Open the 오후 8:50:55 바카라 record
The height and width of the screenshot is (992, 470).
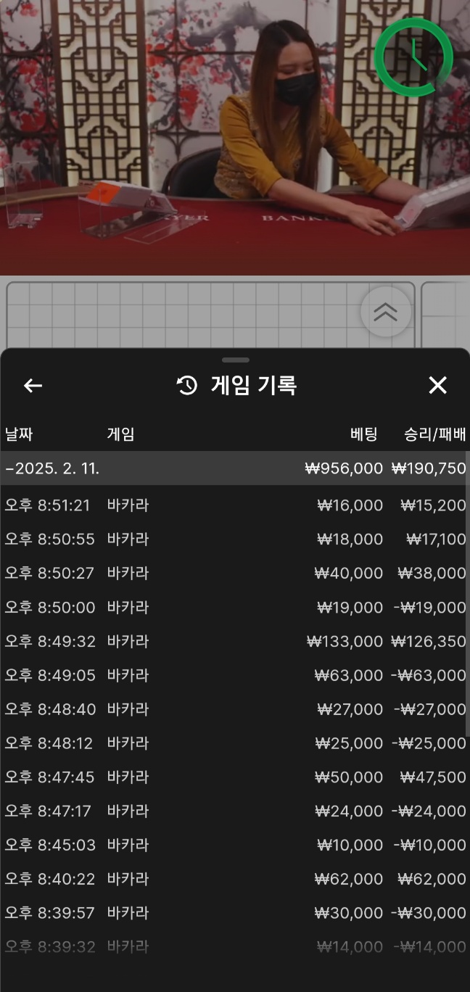[x=235, y=540]
